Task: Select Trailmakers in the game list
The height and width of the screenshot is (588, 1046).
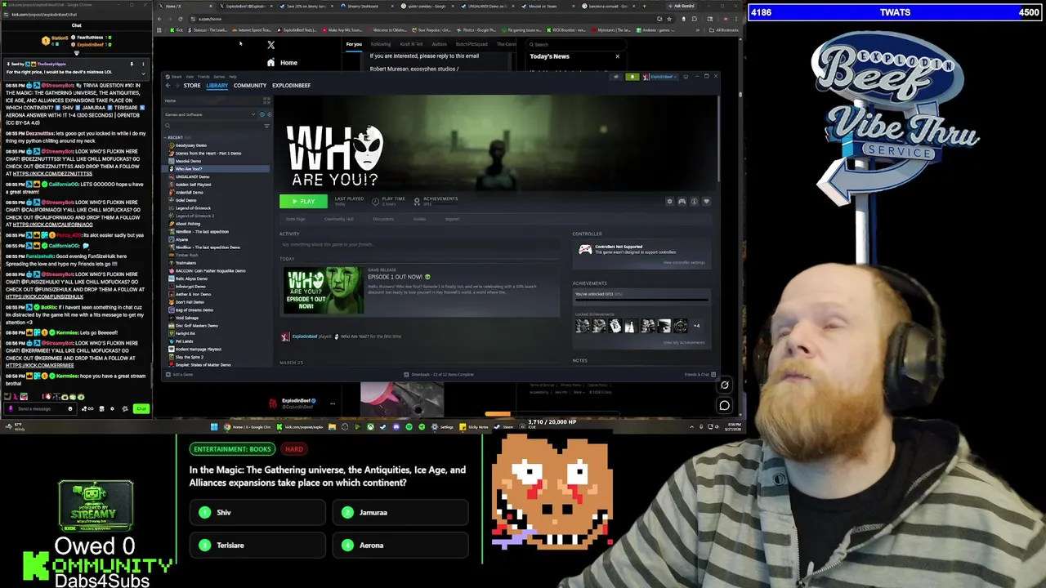Action: 186,263
